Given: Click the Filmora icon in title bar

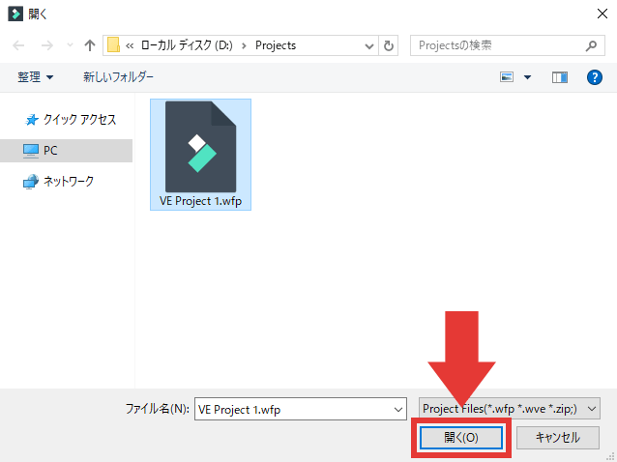Looking at the screenshot, I should tap(15, 14).
